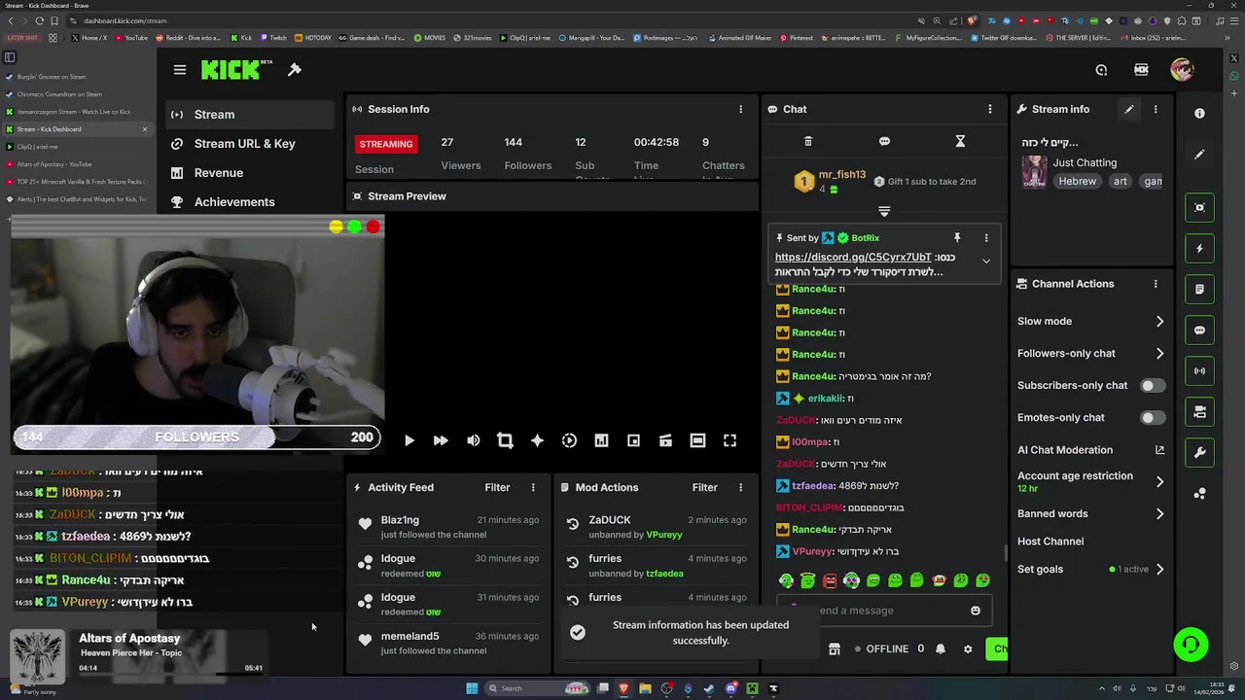1245x700 pixels.
Task: Expand Banned words settings
Action: (x=1159, y=513)
